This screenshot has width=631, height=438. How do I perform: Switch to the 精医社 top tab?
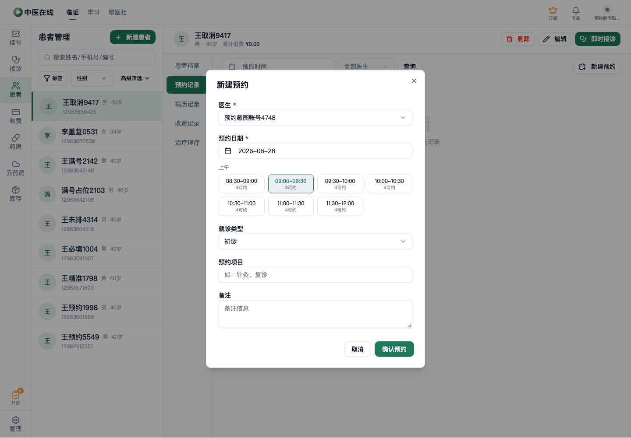117,12
